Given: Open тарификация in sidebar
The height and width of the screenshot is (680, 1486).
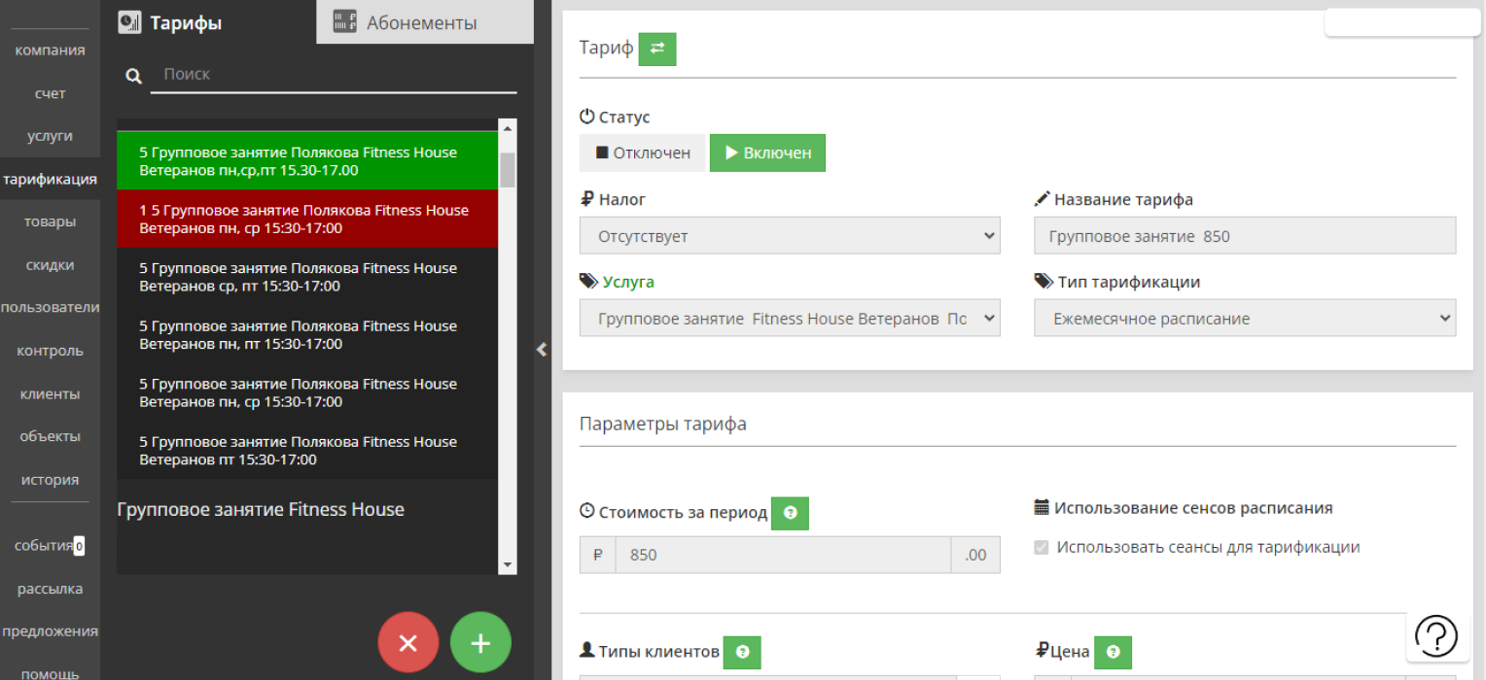Looking at the screenshot, I should point(51,179).
